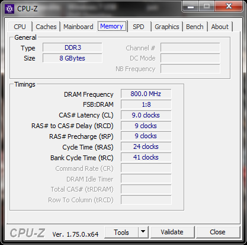View the About tab
This screenshot has width=247, height=245.
click(x=220, y=27)
